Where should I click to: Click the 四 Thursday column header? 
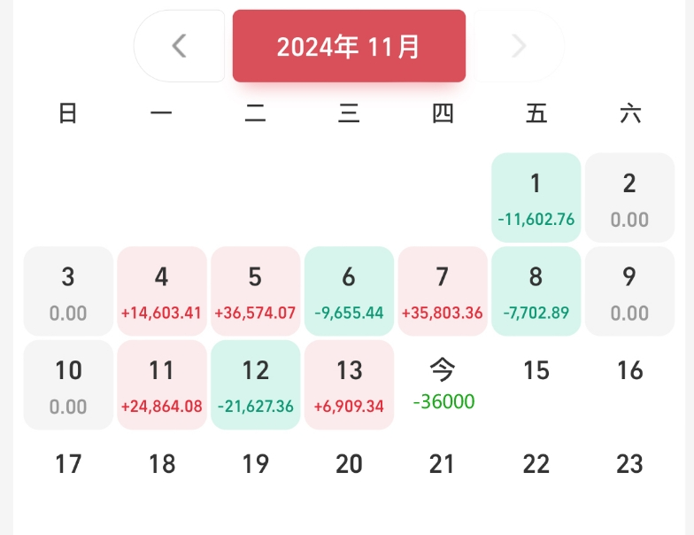pos(443,113)
